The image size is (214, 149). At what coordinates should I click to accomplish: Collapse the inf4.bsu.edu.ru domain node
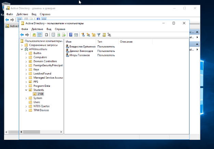point(22,49)
